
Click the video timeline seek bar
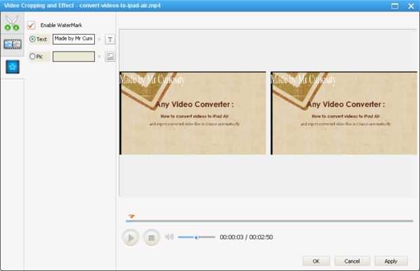coord(270,221)
